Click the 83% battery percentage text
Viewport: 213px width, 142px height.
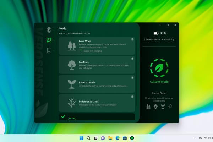click(163, 33)
